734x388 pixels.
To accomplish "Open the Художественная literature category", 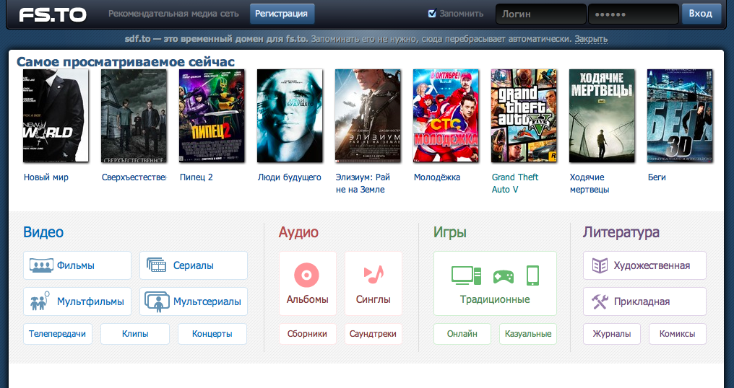I will click(644, 265).
